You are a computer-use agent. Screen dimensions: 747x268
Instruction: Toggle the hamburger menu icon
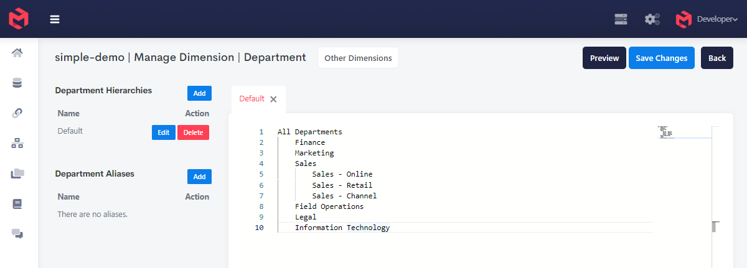[x=55, y=19]
